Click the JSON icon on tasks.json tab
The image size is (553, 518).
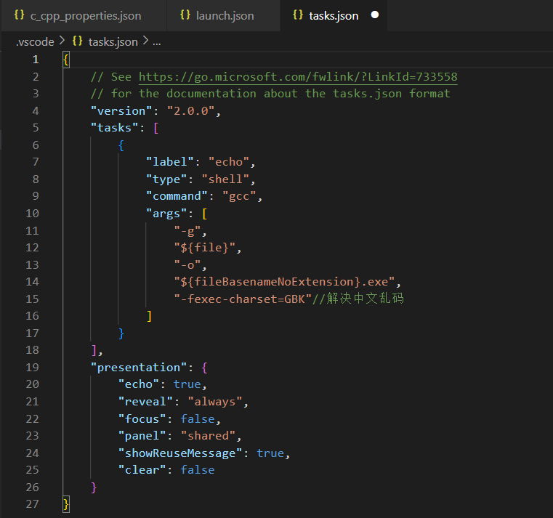tap(298, 15)
